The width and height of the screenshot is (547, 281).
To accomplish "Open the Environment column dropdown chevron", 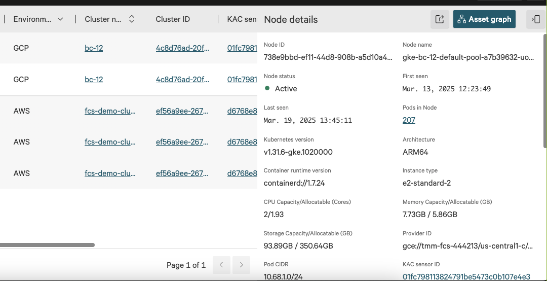I will click(x=60, y=19).
